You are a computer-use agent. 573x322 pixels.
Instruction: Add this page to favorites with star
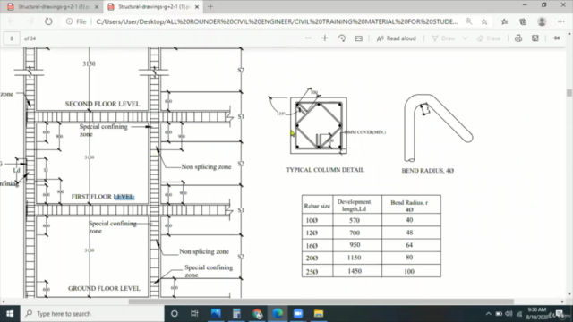coord(484,21)
